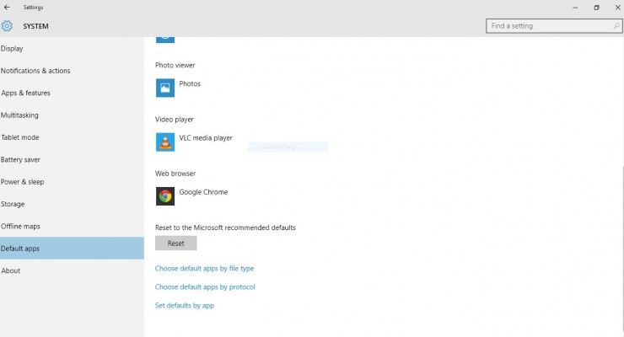Open the Display settings page

coord(13,49)
